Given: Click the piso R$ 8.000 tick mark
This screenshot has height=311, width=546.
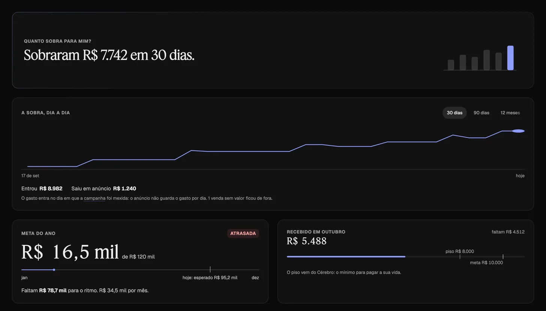Looking at the screenshot, I should click(x=460, y=257).
